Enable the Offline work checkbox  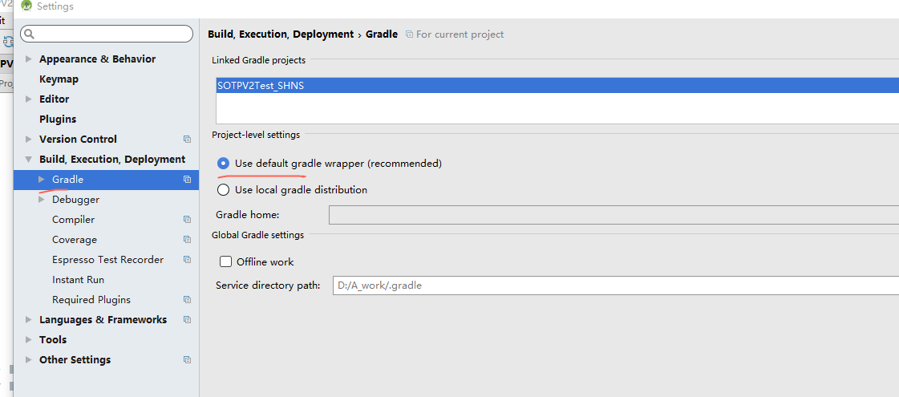(226, 262)
